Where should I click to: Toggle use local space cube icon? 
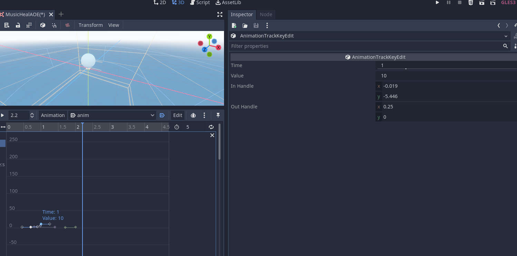click(x=43, y=25)
